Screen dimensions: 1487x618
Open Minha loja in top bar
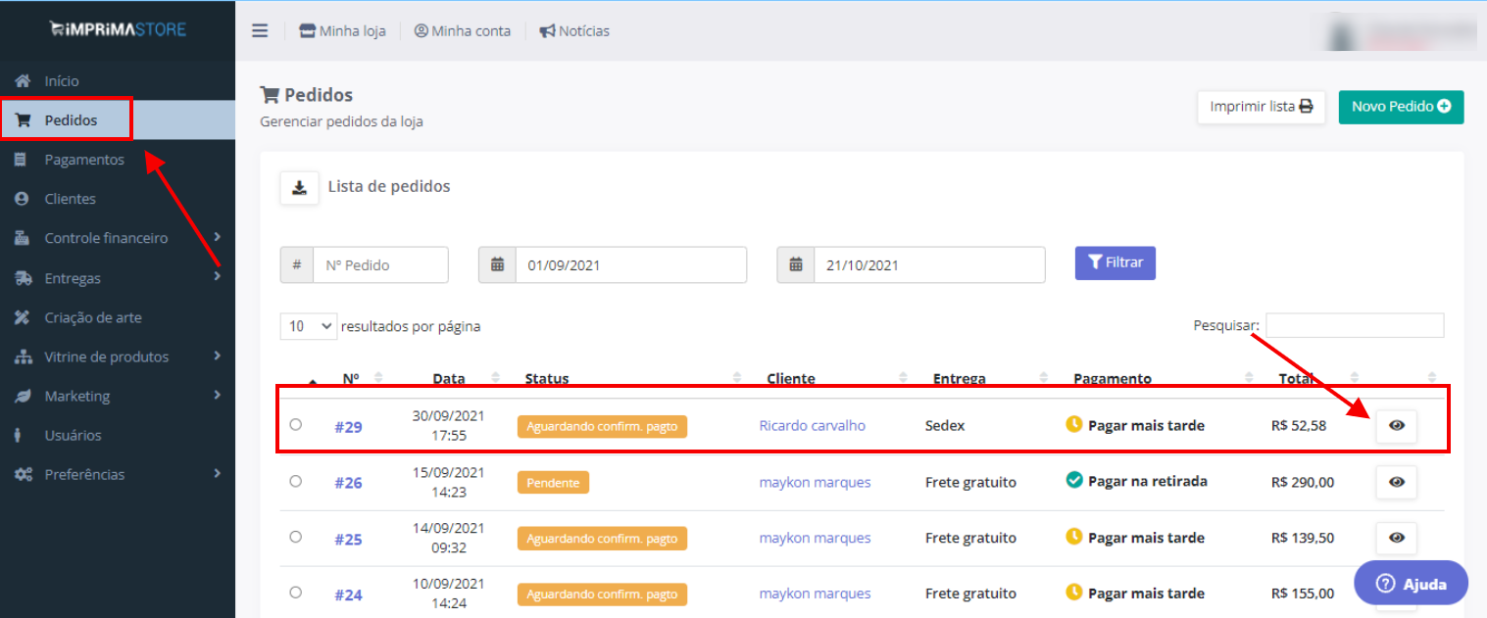[x=342, y=30]
